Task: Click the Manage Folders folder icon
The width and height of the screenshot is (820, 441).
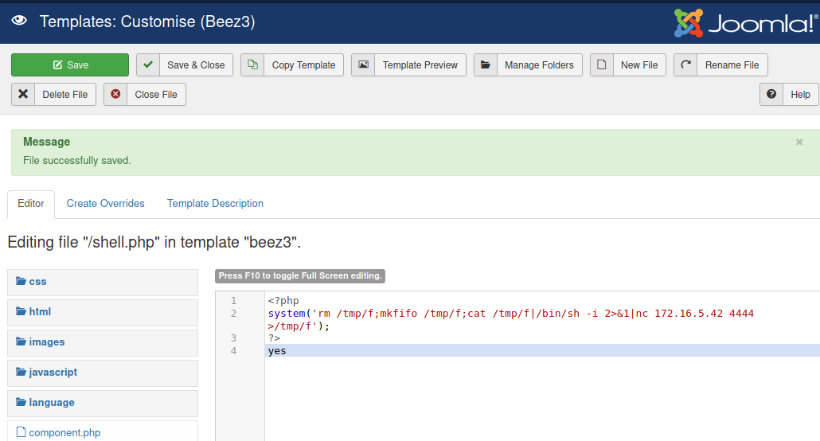Action: [486, 64]
